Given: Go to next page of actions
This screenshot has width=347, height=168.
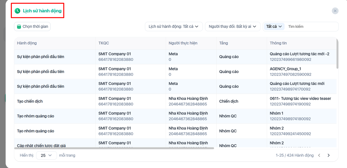Looking at the screenshot, I should click(x=329, y=155).
